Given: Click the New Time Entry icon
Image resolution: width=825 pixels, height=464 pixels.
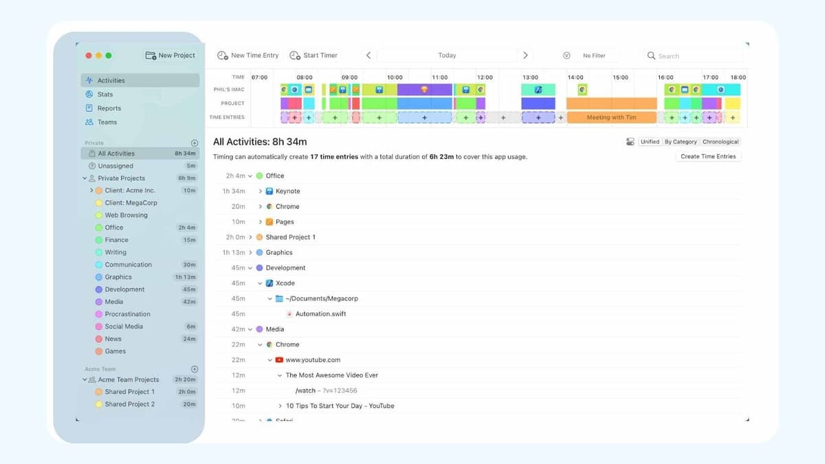Looking at the screenshot, I should pyautogui.click(x=223, y=56).
